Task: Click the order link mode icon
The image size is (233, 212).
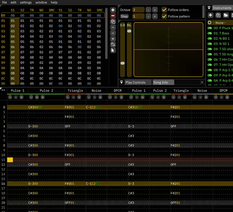Action: 113,44
